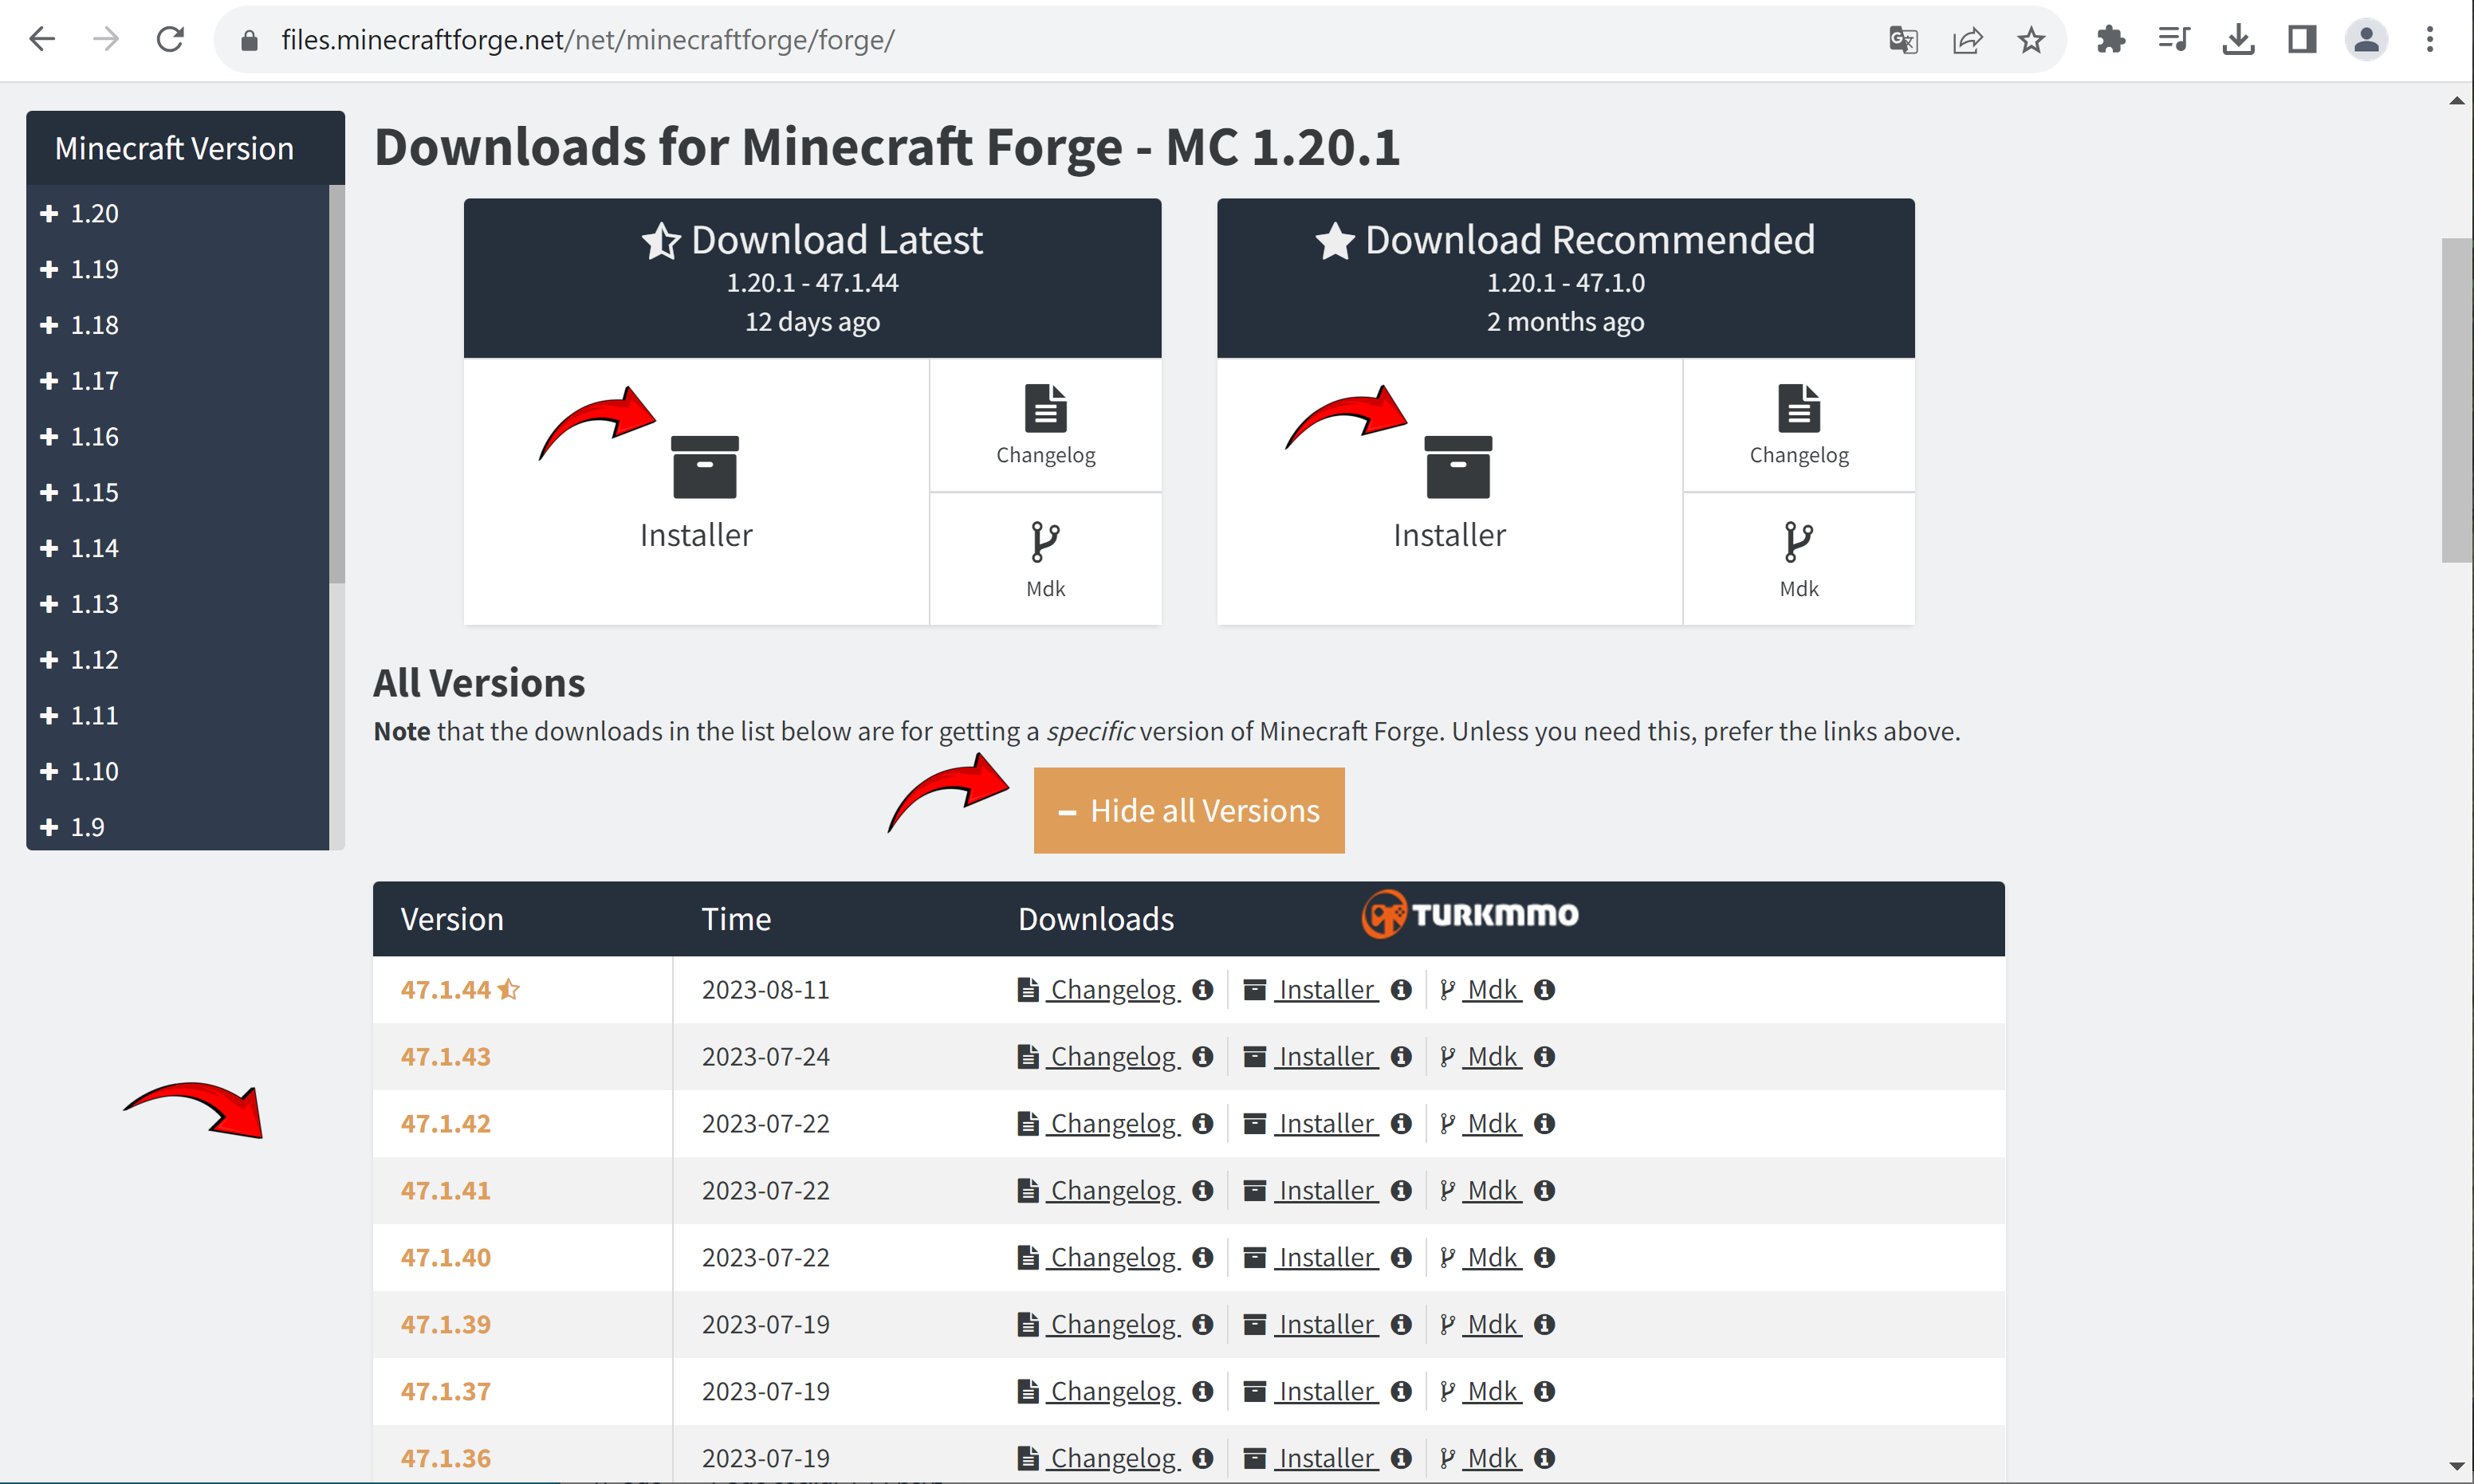Bookmark this page with the star
Viewport: 2474px width, 1484px height.
(x=2031, y=40)
